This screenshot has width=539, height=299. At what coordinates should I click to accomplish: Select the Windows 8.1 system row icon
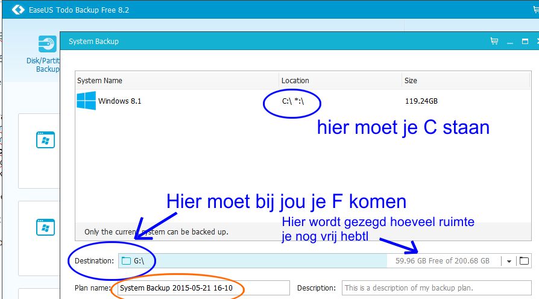pyautogui.click(x=86, y=101)
